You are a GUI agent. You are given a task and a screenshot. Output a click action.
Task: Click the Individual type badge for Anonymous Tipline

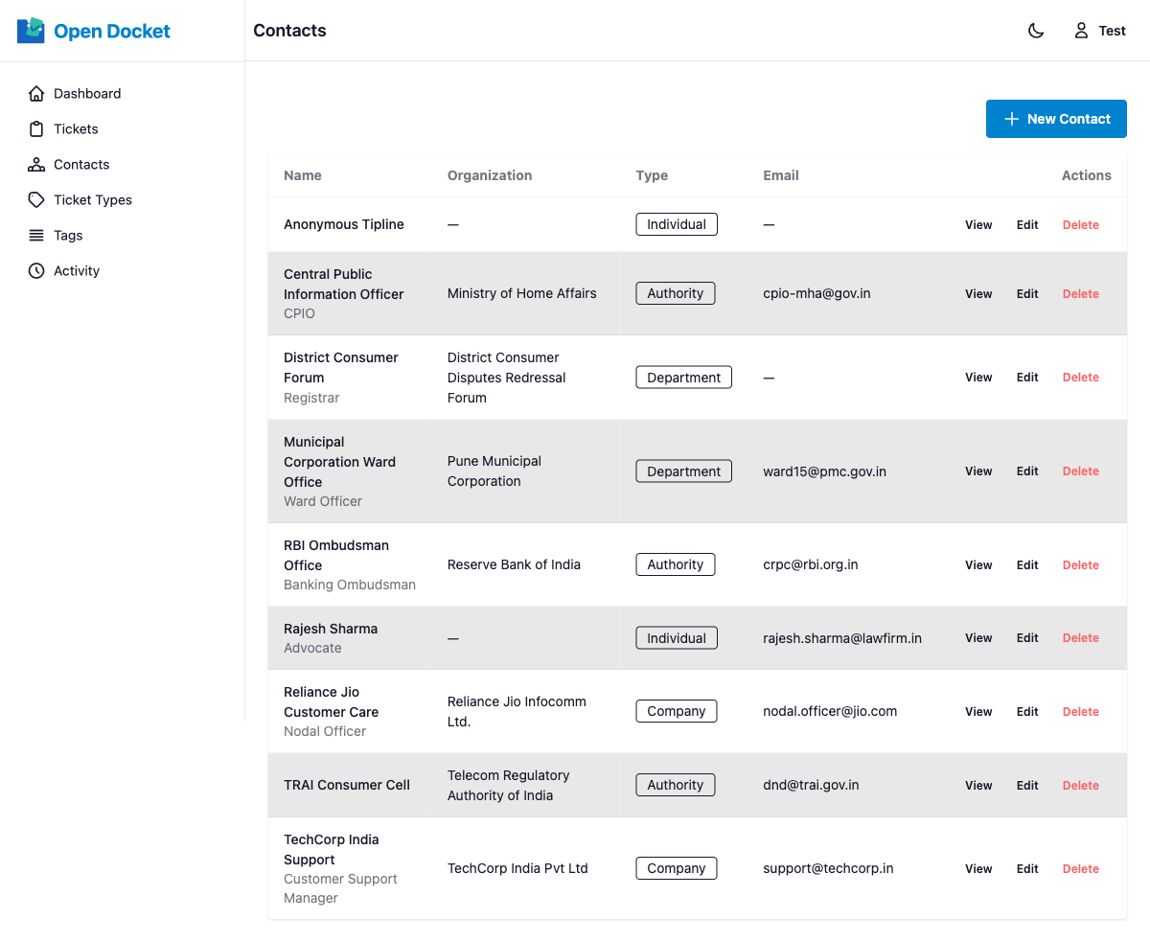[x=677, y=223]
